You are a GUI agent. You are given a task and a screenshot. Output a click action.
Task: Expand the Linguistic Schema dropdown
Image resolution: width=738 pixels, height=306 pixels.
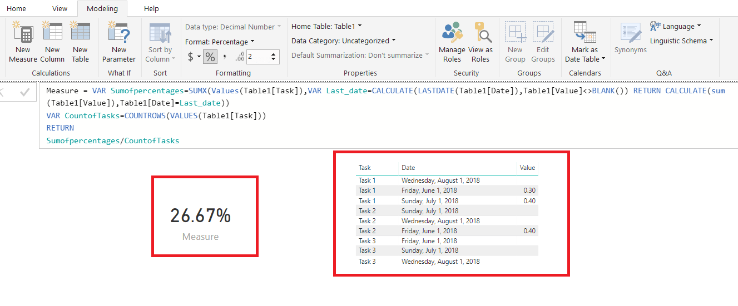click(x=681, y=41)
